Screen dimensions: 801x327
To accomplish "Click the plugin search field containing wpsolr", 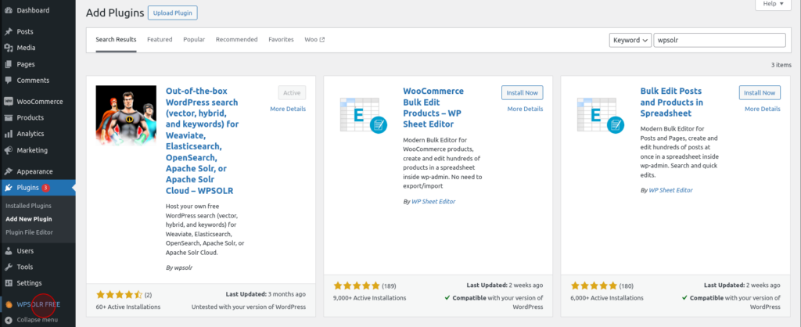I will tap(720, 40).
